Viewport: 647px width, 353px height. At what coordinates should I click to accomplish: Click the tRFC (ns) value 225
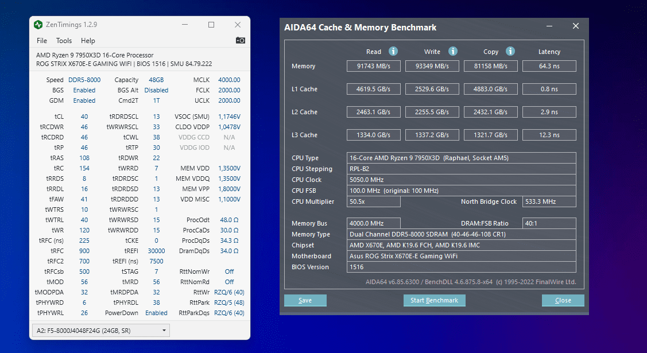point(84,240)
